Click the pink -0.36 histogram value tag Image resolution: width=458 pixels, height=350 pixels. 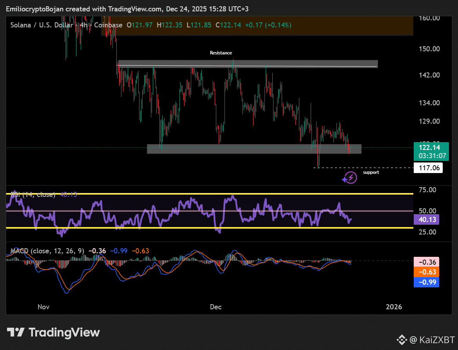(x=426, y=262)
